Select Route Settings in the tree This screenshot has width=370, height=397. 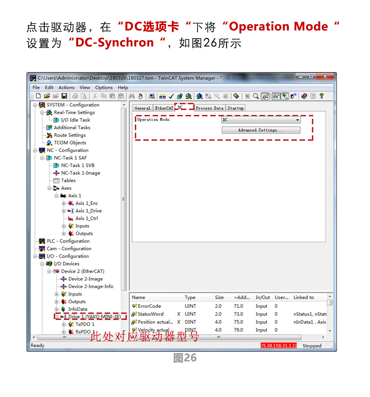coord(70,135)
